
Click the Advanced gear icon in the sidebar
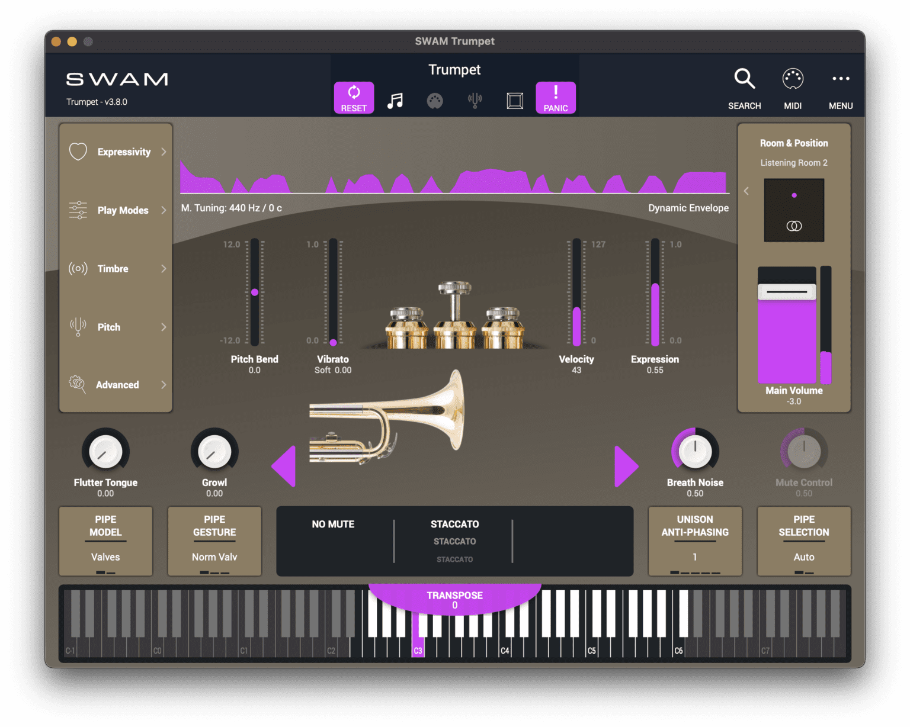click(x=77, y=384)
